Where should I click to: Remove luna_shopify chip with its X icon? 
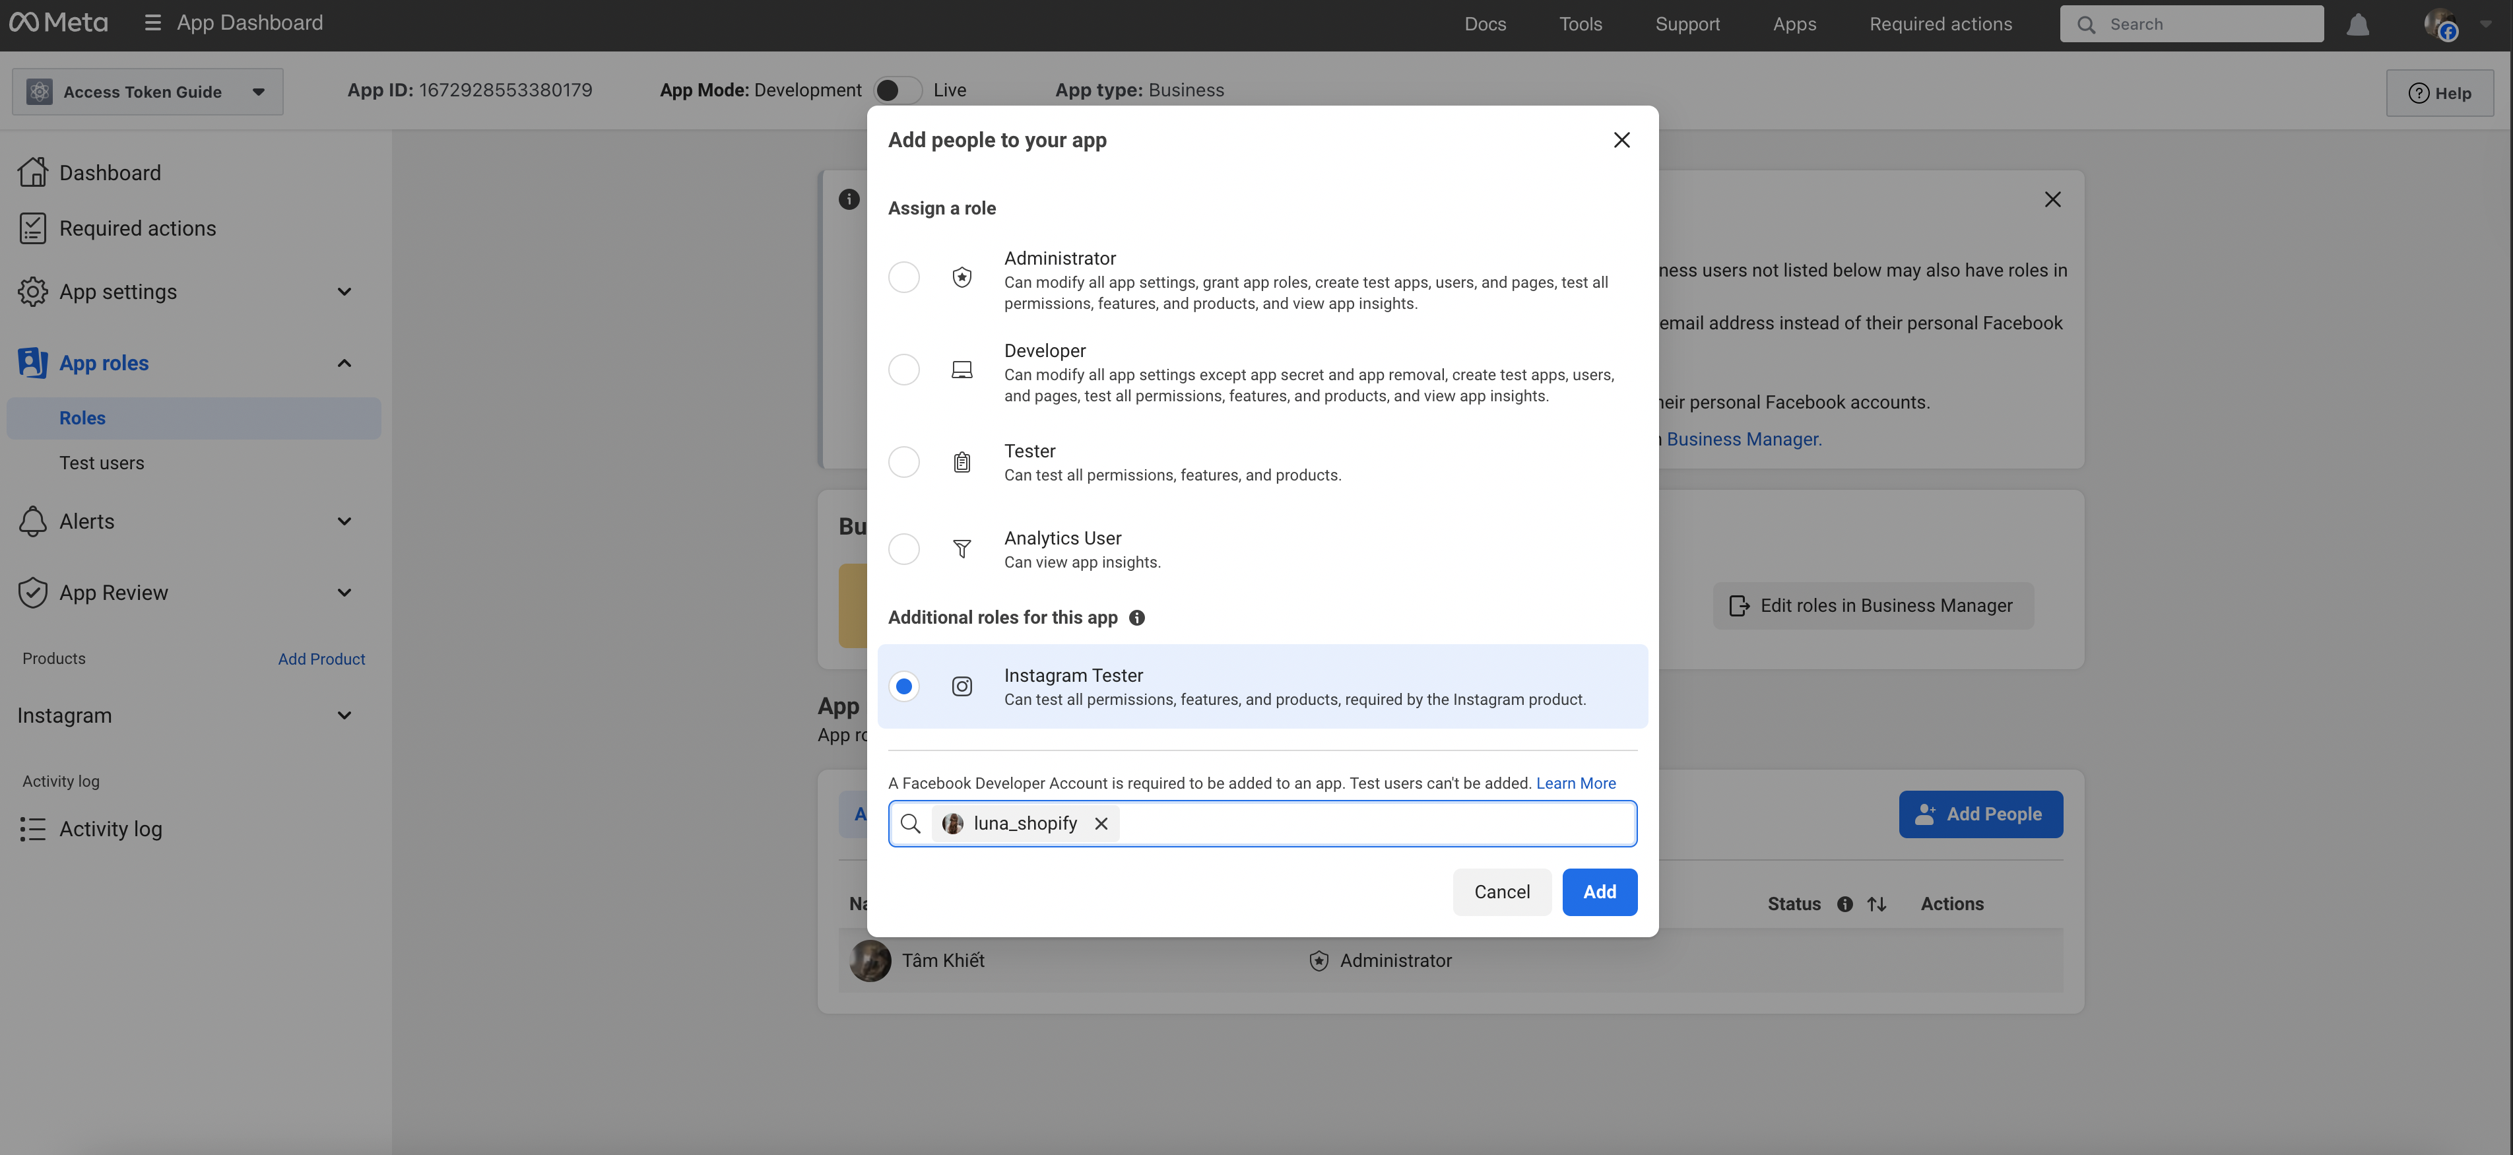(1101, 823)
